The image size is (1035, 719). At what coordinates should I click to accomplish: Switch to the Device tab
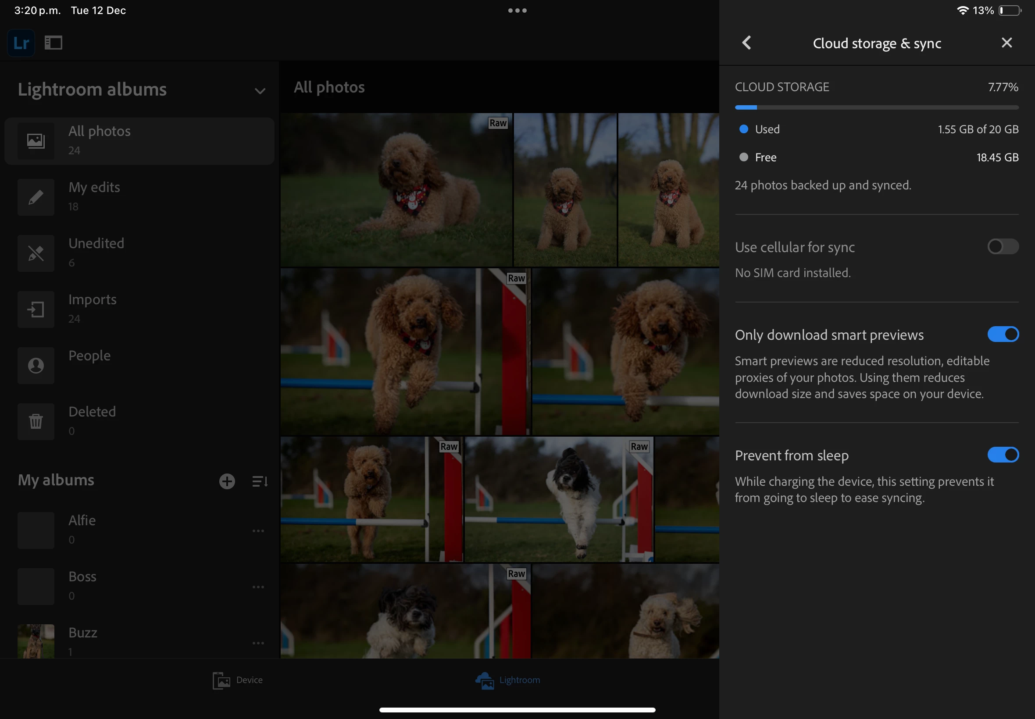238,680
